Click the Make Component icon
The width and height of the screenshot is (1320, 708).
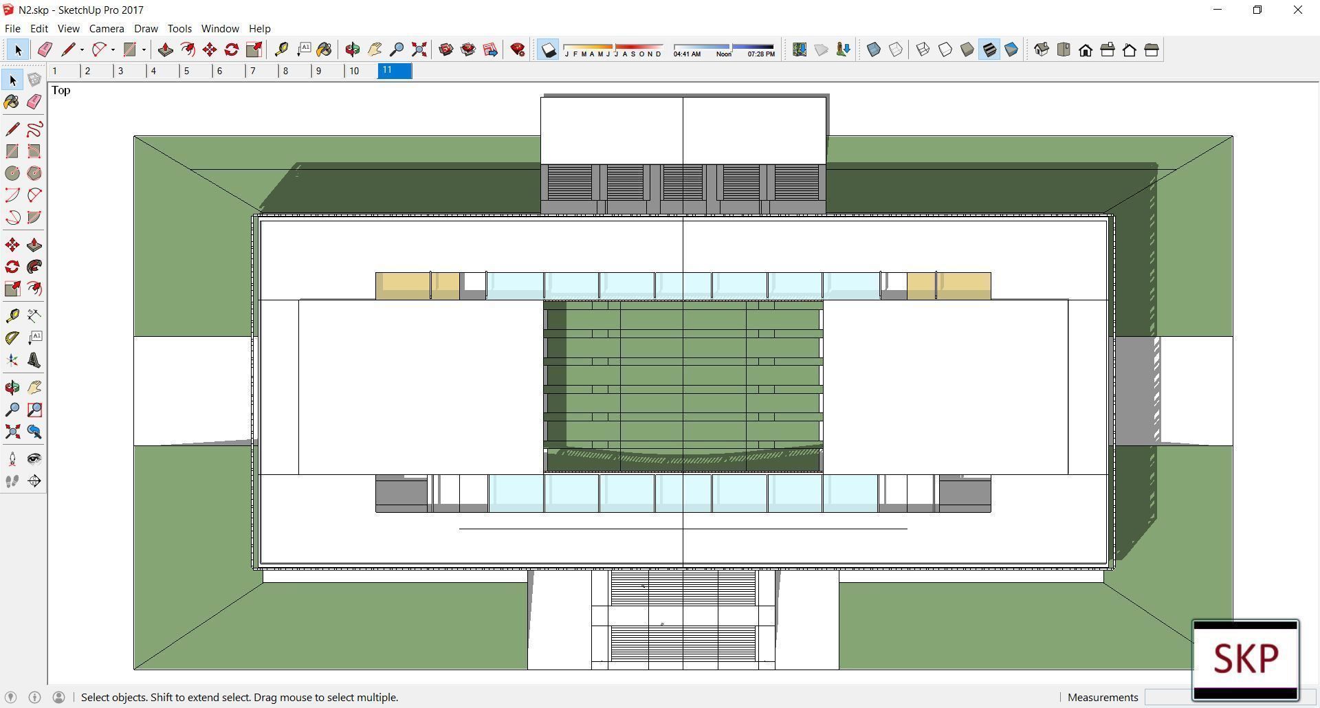[34, 80]
